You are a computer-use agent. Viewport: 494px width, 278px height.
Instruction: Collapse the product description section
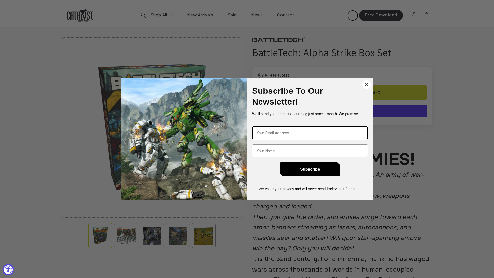coord(430,141)
